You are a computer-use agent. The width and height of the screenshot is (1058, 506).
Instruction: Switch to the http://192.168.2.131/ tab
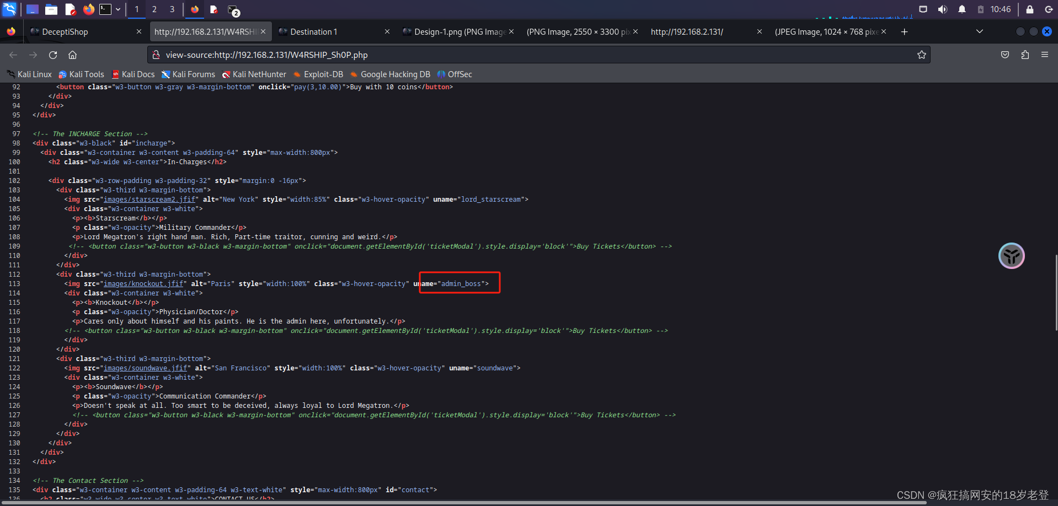(x=706, y=32)
